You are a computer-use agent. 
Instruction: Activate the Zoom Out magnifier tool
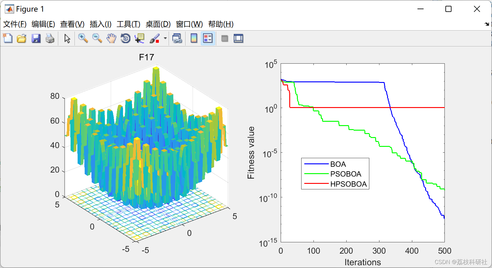pyautogui.click(x=97, y=39)
